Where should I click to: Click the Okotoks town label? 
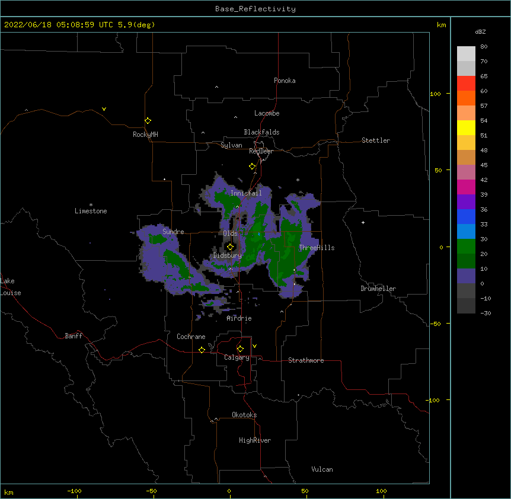[244, 415]
